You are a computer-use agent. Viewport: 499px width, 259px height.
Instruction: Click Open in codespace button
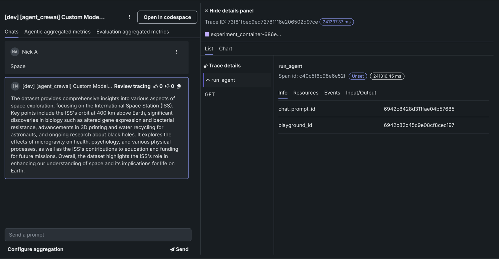(167, 17)
